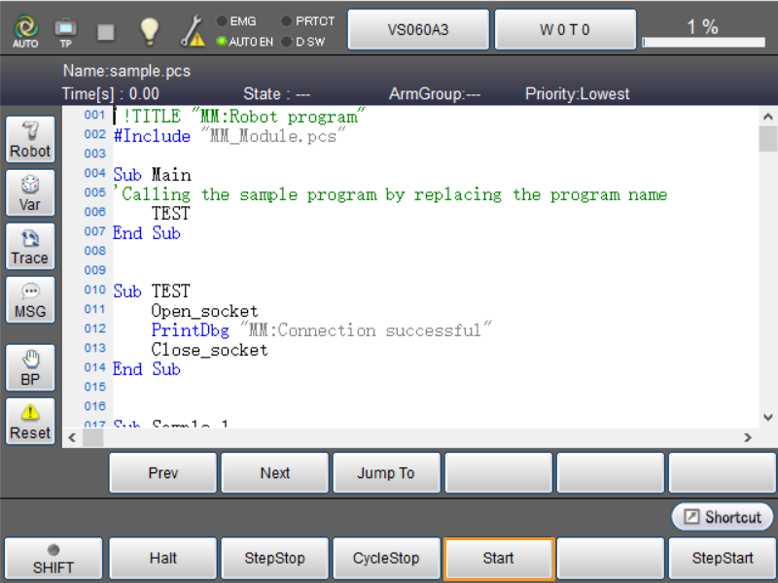Toggle the SHIFT key
Screen dimensions: 778x583
53,559
